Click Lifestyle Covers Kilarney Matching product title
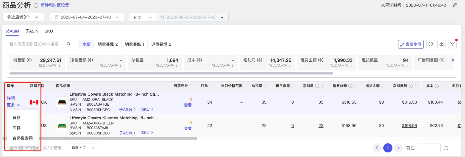The height and width of the screenshot is (157, 465). tap(114, 118)
